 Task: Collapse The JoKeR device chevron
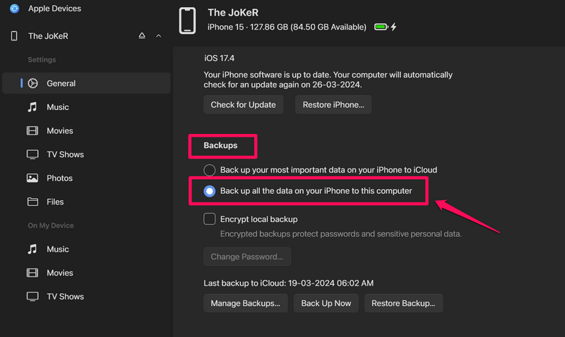(158, 36)
